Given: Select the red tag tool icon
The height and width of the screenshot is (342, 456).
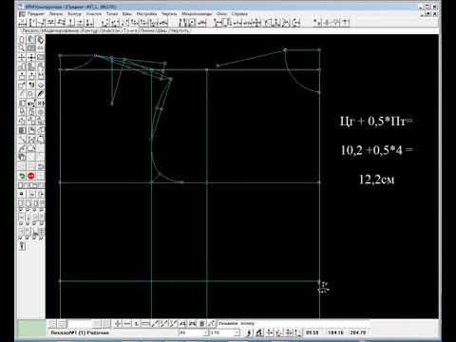Looking at the screenshot, I should [x=41, y=40].
